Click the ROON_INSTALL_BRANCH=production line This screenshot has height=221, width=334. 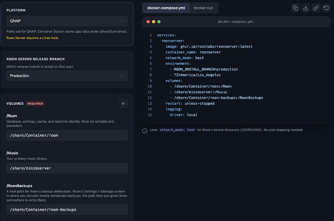tap(204, 69)
